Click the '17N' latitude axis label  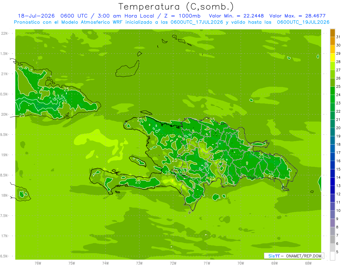[x=4, y=236]
